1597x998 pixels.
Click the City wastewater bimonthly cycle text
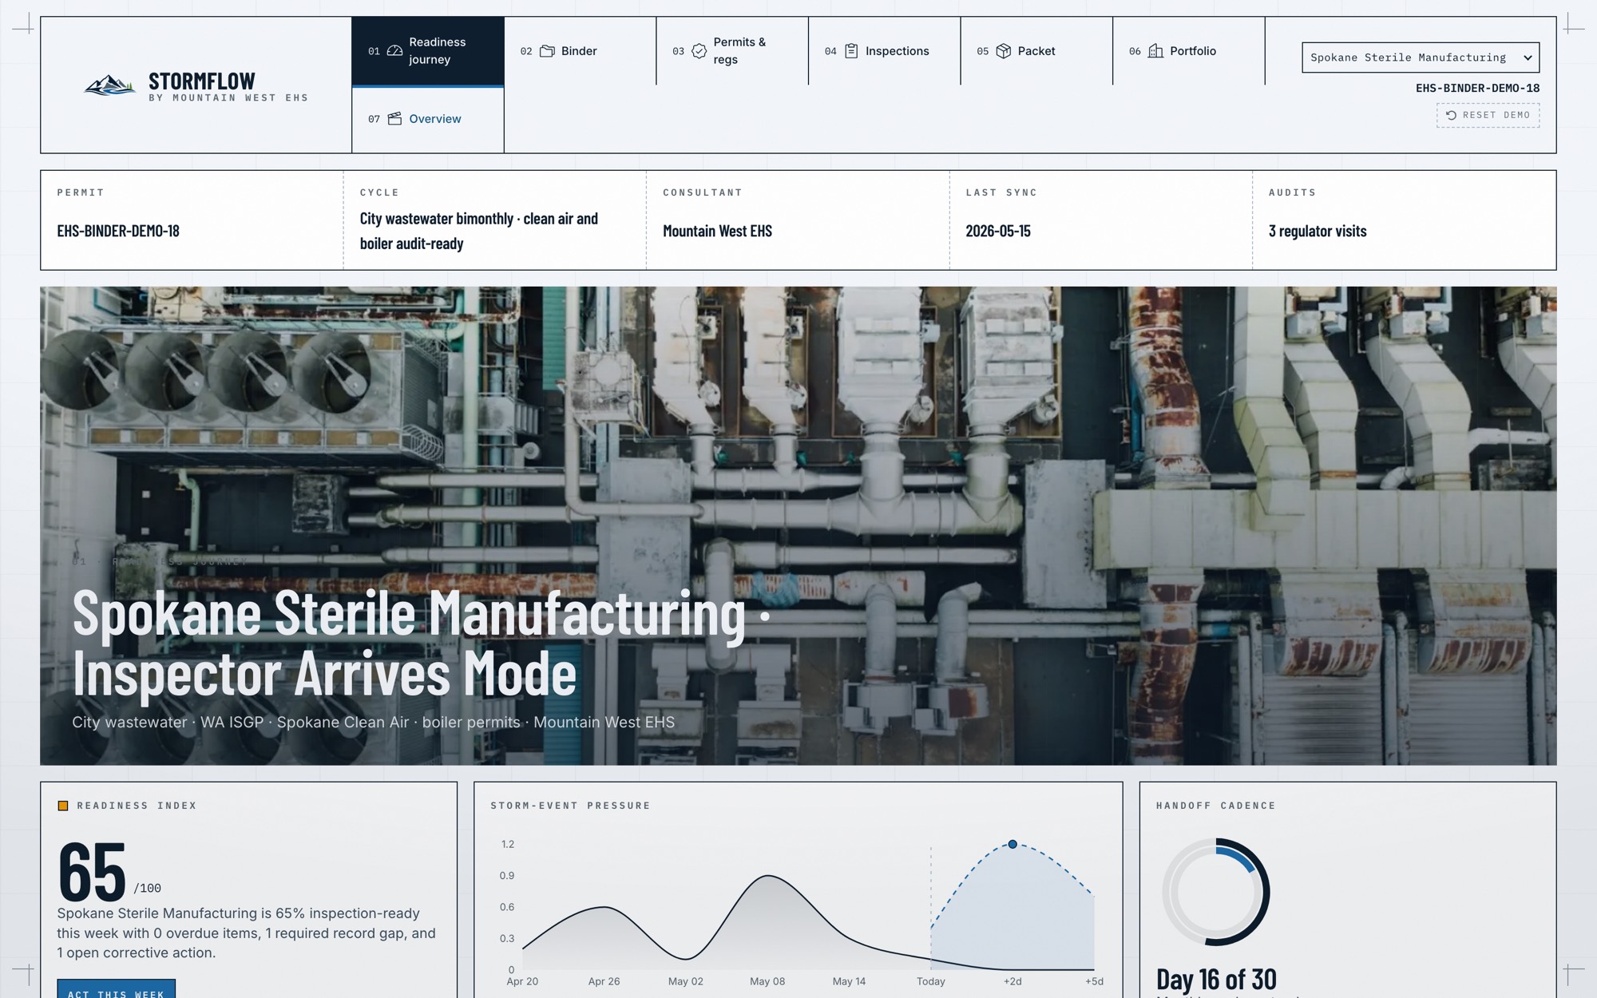[x=479, y=232]
